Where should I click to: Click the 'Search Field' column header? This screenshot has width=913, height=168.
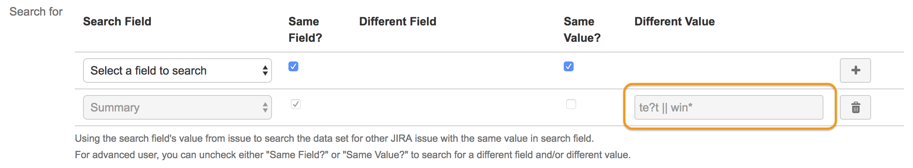(x=117, y=21)
